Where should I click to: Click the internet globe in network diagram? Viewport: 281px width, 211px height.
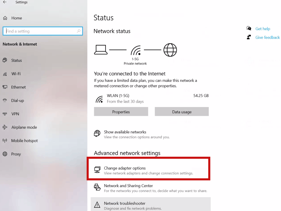170,50
